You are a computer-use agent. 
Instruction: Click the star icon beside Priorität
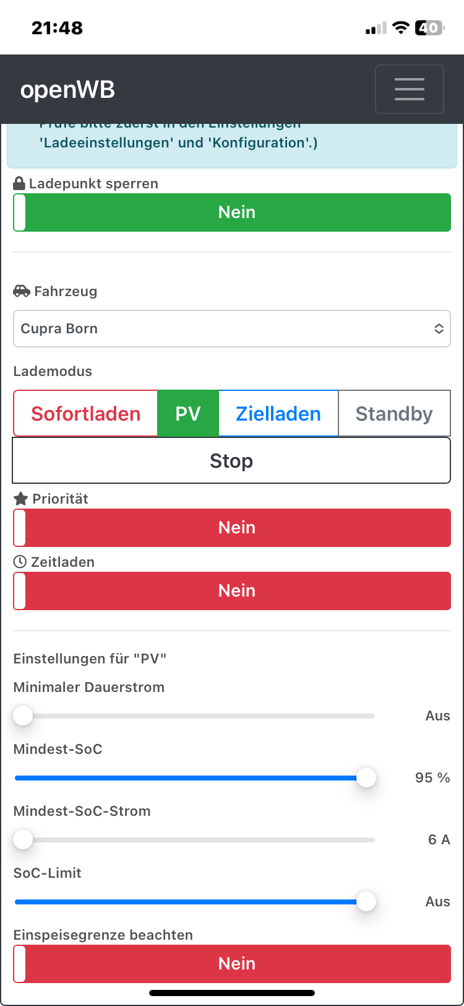tap(21, 499)
